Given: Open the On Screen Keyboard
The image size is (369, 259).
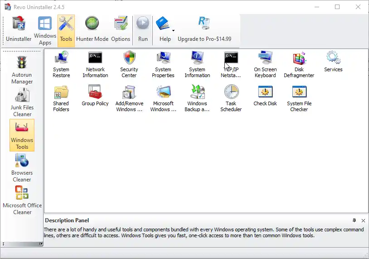Looking at the screenshot, I should click(x=265, y=64).
